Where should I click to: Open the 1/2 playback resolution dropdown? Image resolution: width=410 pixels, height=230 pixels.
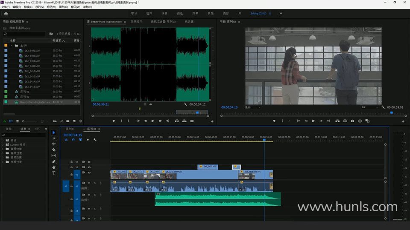click(x=369, y=107)
